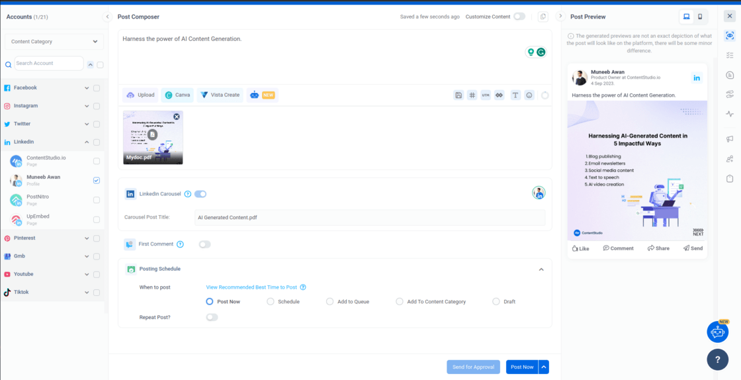Select the Add to Queue radio option
The width and height of the screenshot is (741, 380).
(330, 301)
